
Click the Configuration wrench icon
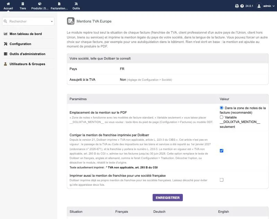[6, 44]
